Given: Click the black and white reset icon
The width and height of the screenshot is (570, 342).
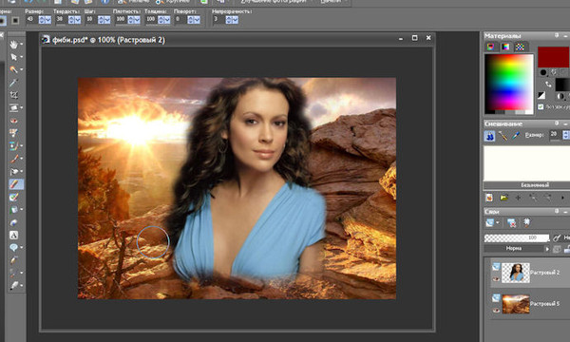Looking at the screenshot, I should coord(541,95).
